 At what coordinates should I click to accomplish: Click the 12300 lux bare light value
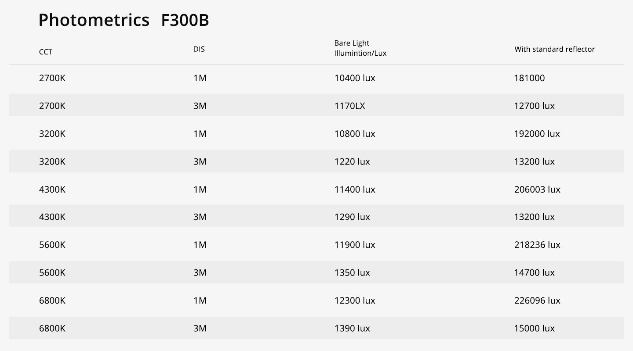tap(355, 301)
